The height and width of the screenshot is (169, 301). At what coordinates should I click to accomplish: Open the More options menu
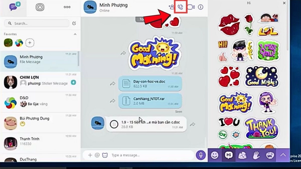pyautogui.click(x=67, y=7)
